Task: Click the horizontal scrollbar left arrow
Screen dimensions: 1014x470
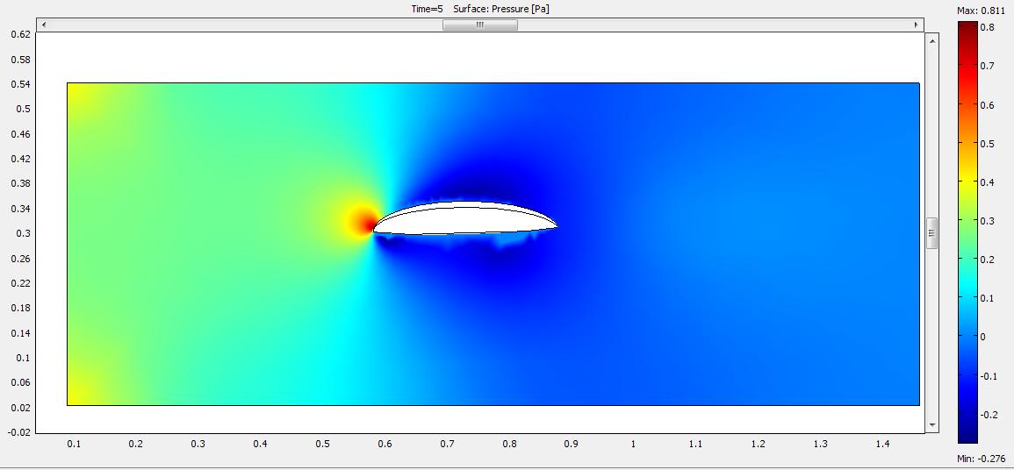Action: (x=44, y=25)
